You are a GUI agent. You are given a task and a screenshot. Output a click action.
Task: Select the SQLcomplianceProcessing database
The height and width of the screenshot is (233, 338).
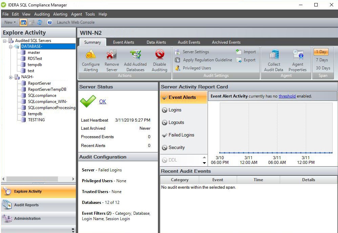51,108
